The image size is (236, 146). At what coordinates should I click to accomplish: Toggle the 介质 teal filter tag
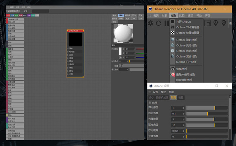33,15
